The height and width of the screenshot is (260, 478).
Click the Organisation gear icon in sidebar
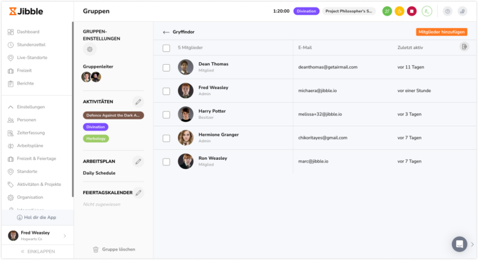11,198
